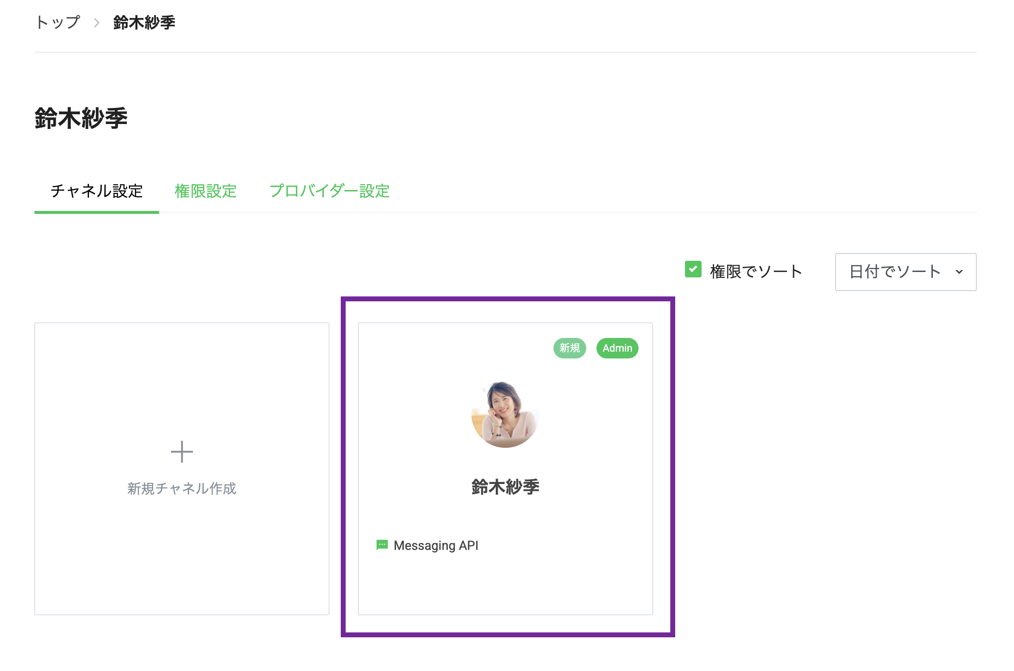Open the 日付でソート dropdown
Screen dimensions: 1014x671
(905, 272)
